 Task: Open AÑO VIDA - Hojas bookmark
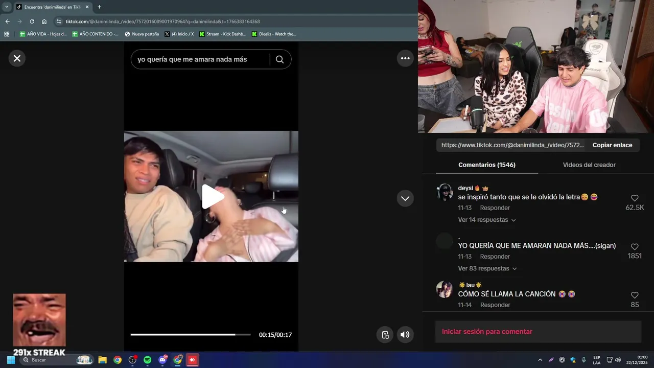pyautogui.click(x=43, y=34)
